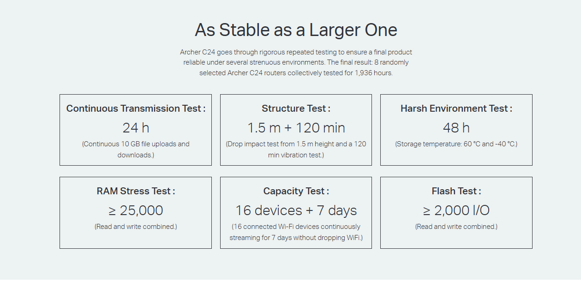
Task: Select the RAM Stress Test title
Action: 136,191
